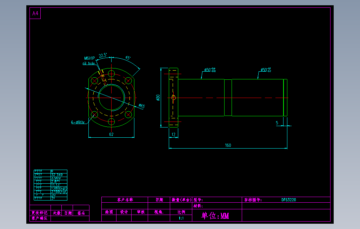Image resolution: width=360 pixels, height=229 pixels.
Task: Click the A4 sheet size label
Action: (35, 13)
